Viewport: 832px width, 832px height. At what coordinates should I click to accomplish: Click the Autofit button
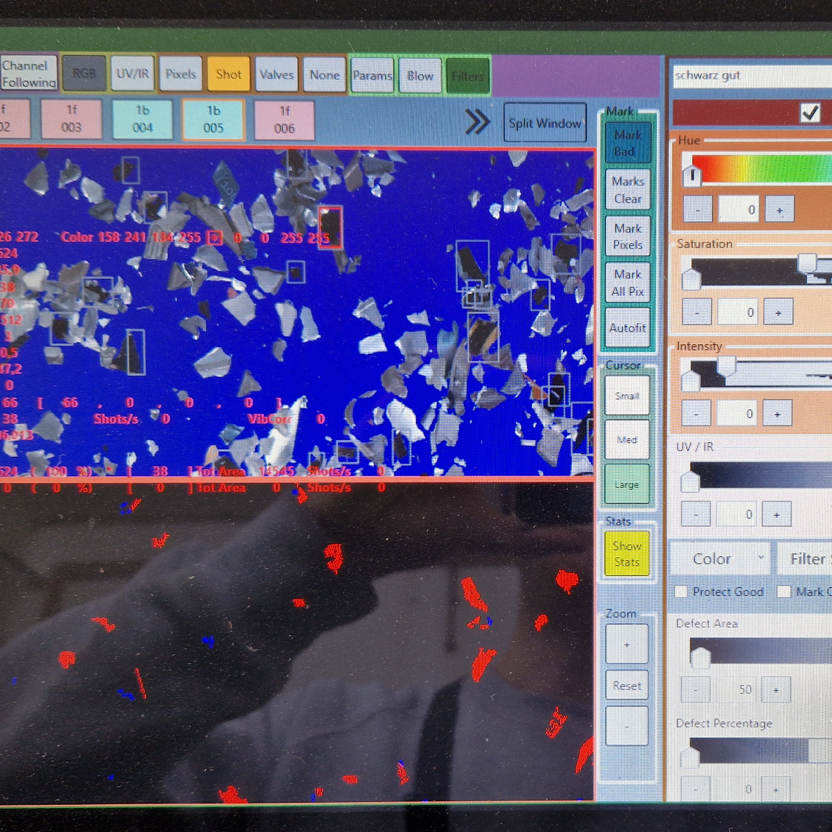pyautogui.click(x=628, y=328)
